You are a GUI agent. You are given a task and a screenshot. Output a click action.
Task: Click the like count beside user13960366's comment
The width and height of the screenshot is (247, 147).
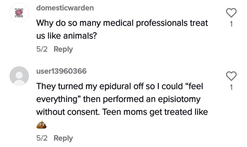(x=232, y=88)
